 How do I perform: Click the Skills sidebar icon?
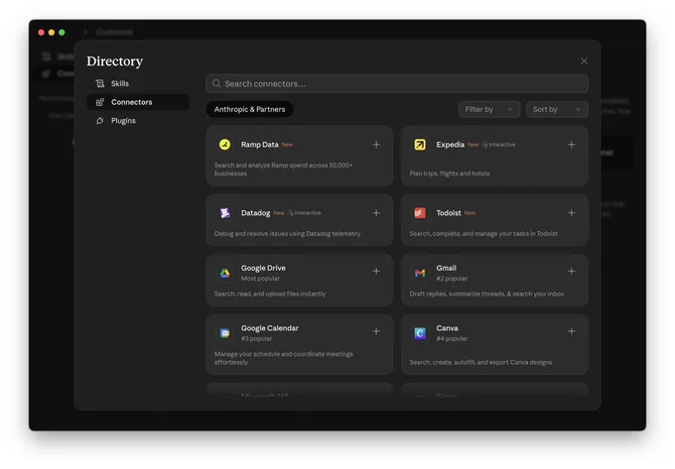pyautogui.click(x=100, y=83)
